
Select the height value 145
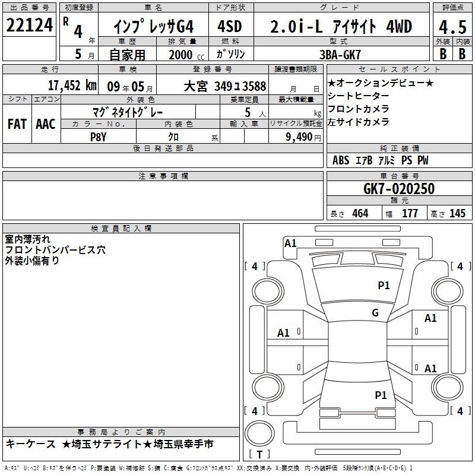click(x=457, y=213)
